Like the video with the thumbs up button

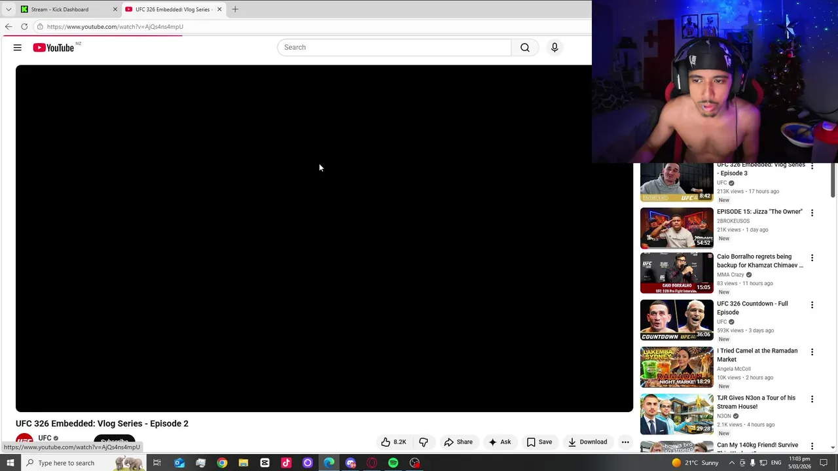pos(393,442)
